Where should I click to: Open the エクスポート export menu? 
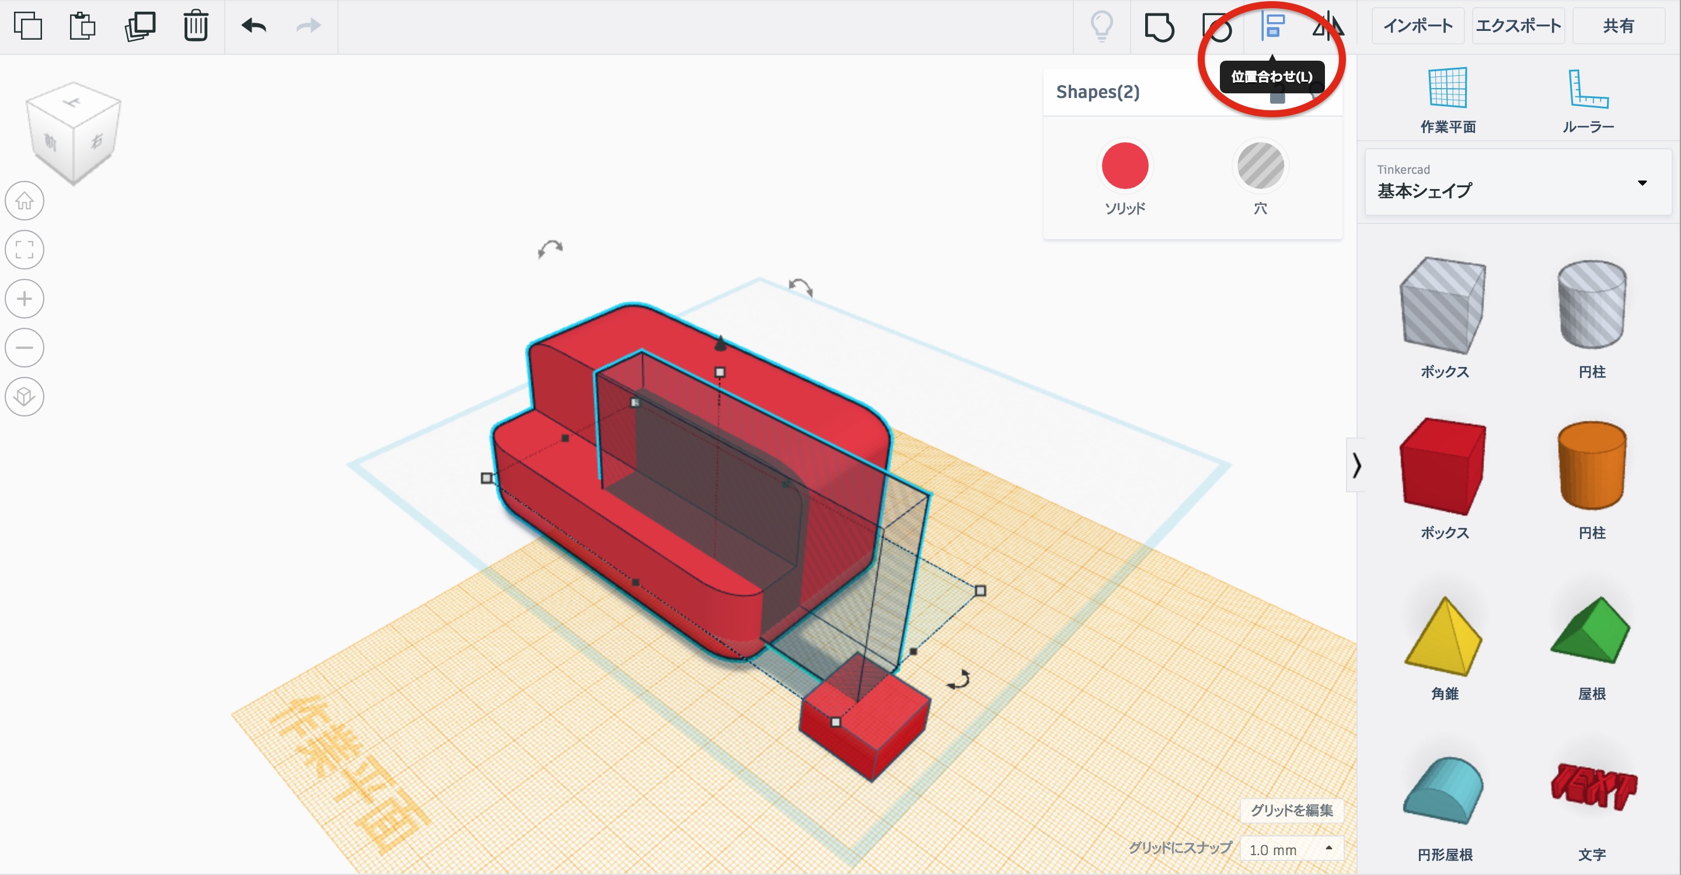[x=1518, y=26]
